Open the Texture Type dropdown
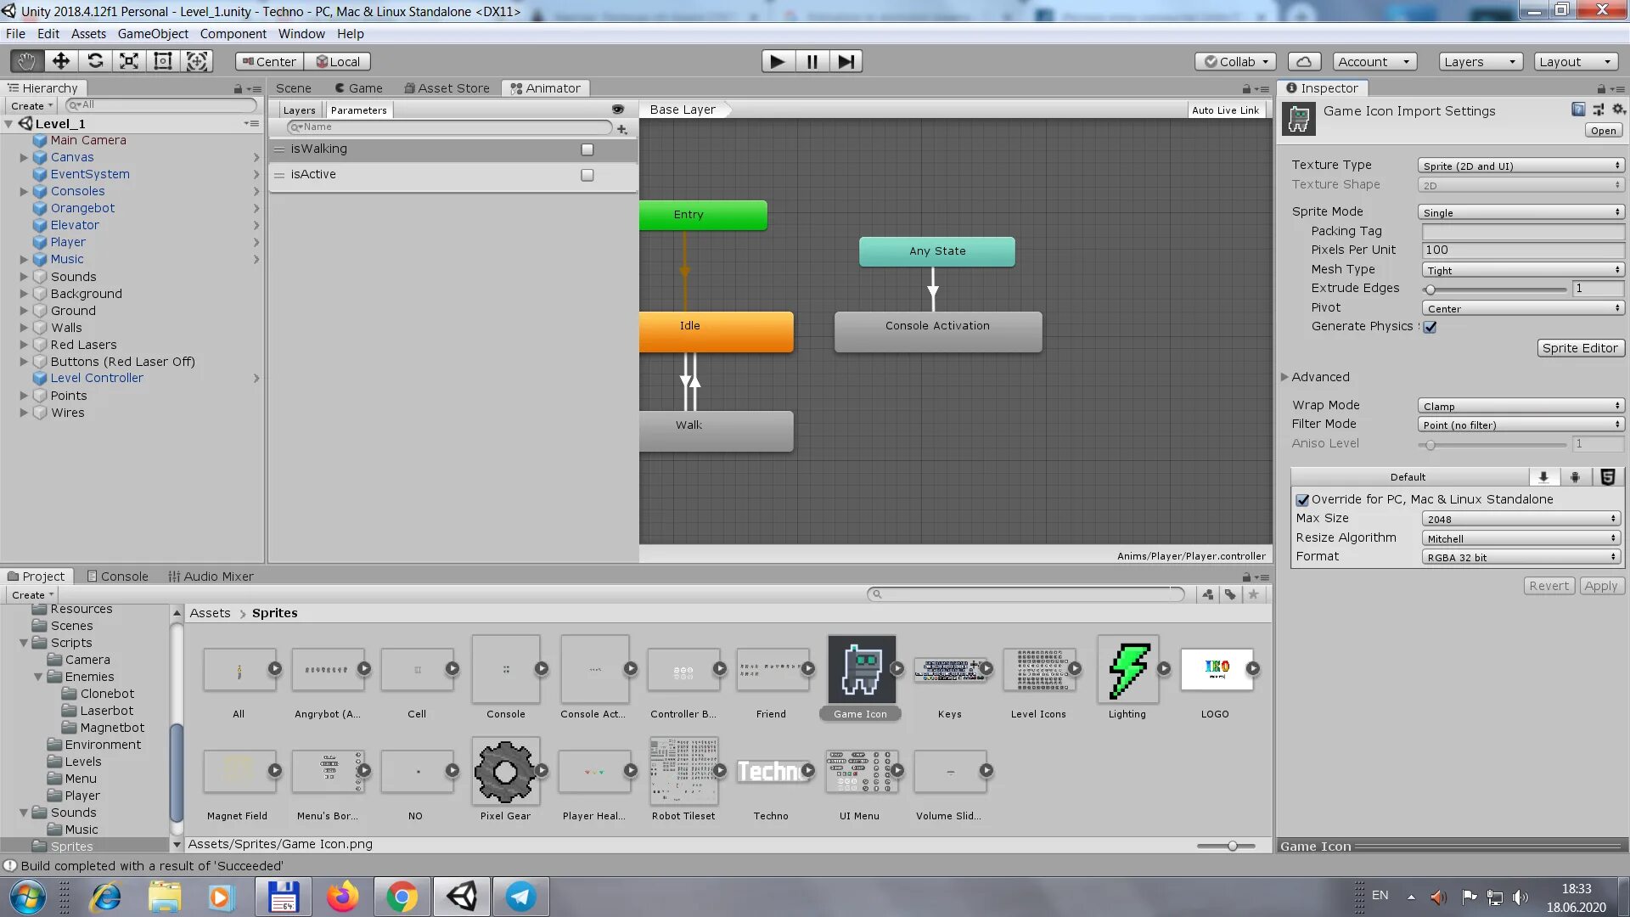 (1520, 166)
